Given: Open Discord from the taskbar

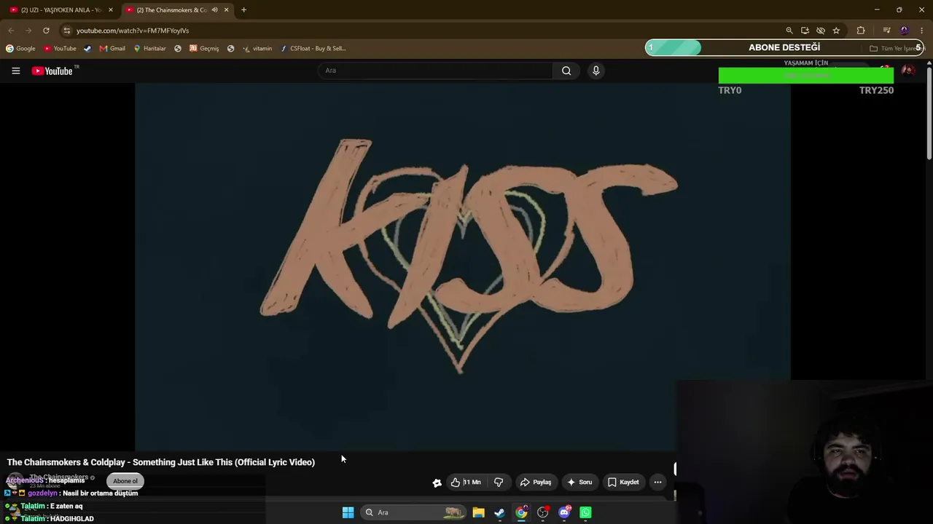Looking at the screenshot, I should (564, 512).
